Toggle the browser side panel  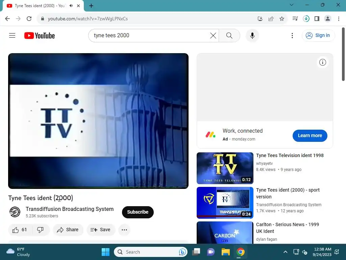pos(317,19)
